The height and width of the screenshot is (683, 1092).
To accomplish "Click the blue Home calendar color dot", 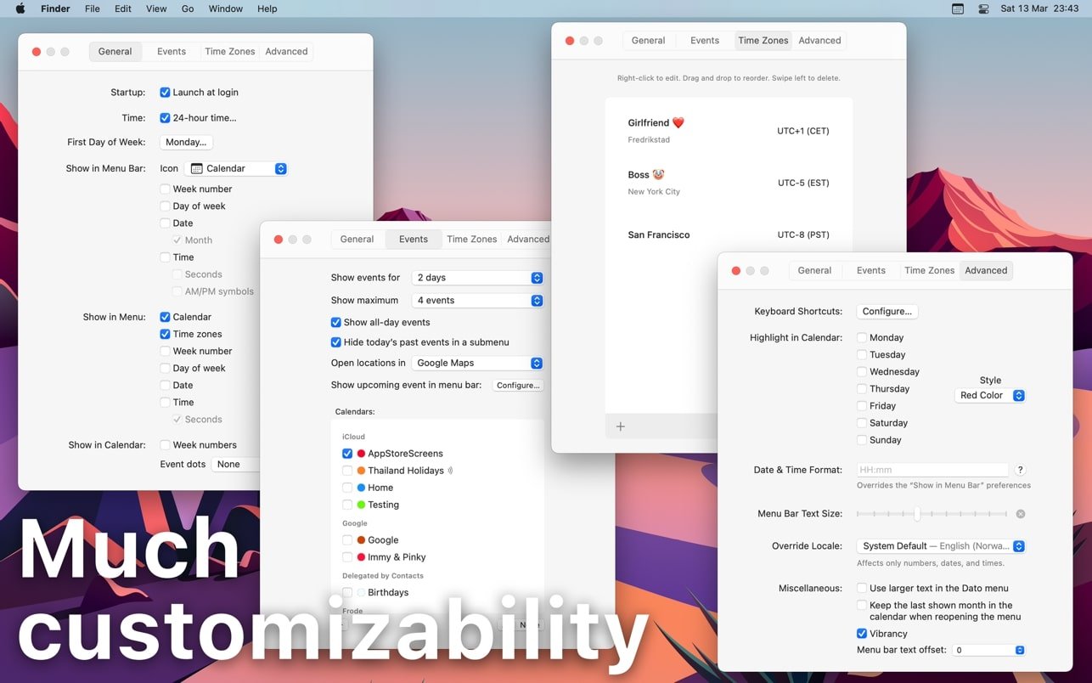I will 361,488.
